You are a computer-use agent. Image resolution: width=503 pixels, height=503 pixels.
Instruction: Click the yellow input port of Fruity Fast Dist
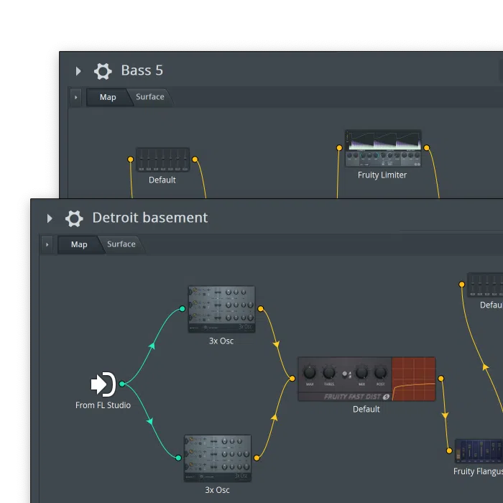coord(292,379)
